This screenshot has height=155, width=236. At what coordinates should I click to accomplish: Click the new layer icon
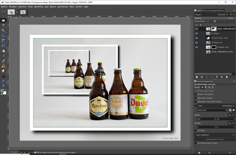(x=197, y=77)
